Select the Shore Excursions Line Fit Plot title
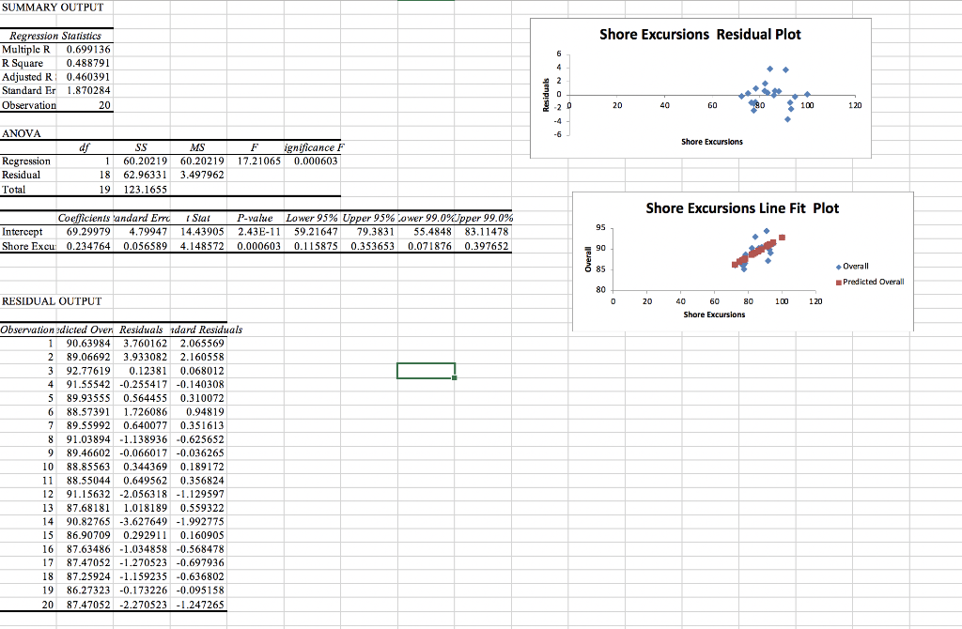Viewport: 962px width, 629px height. pyautogui.click(x=742, y=208)
